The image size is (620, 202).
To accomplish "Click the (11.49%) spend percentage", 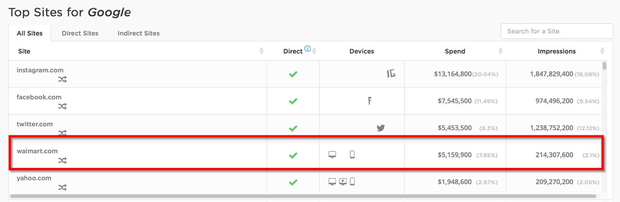I will click(487, 101).
